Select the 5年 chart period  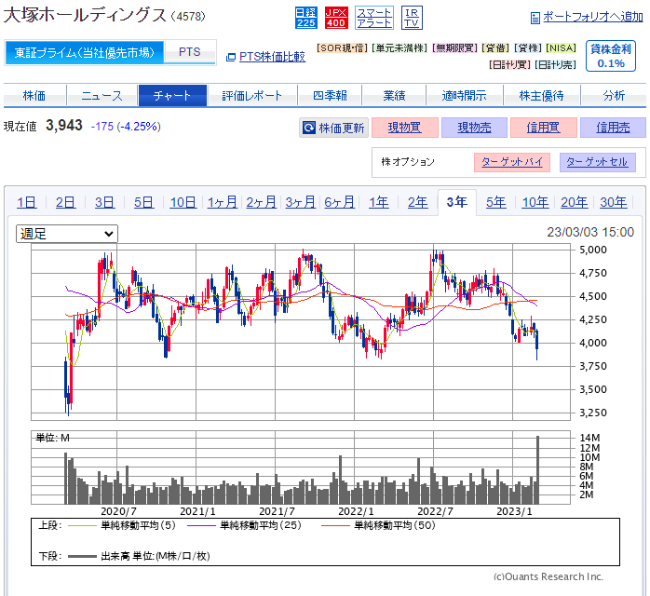(496, 202)
